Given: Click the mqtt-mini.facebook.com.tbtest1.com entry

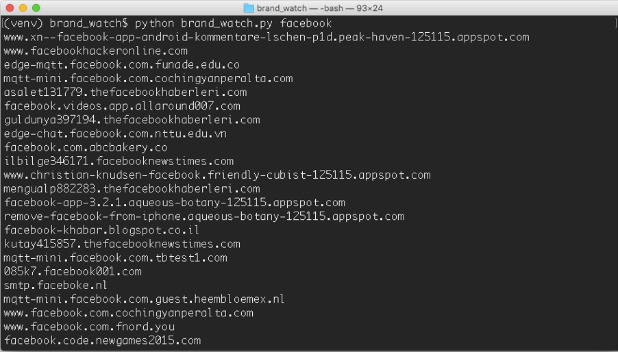Looking at the screenshot, I should coord(115,257).
